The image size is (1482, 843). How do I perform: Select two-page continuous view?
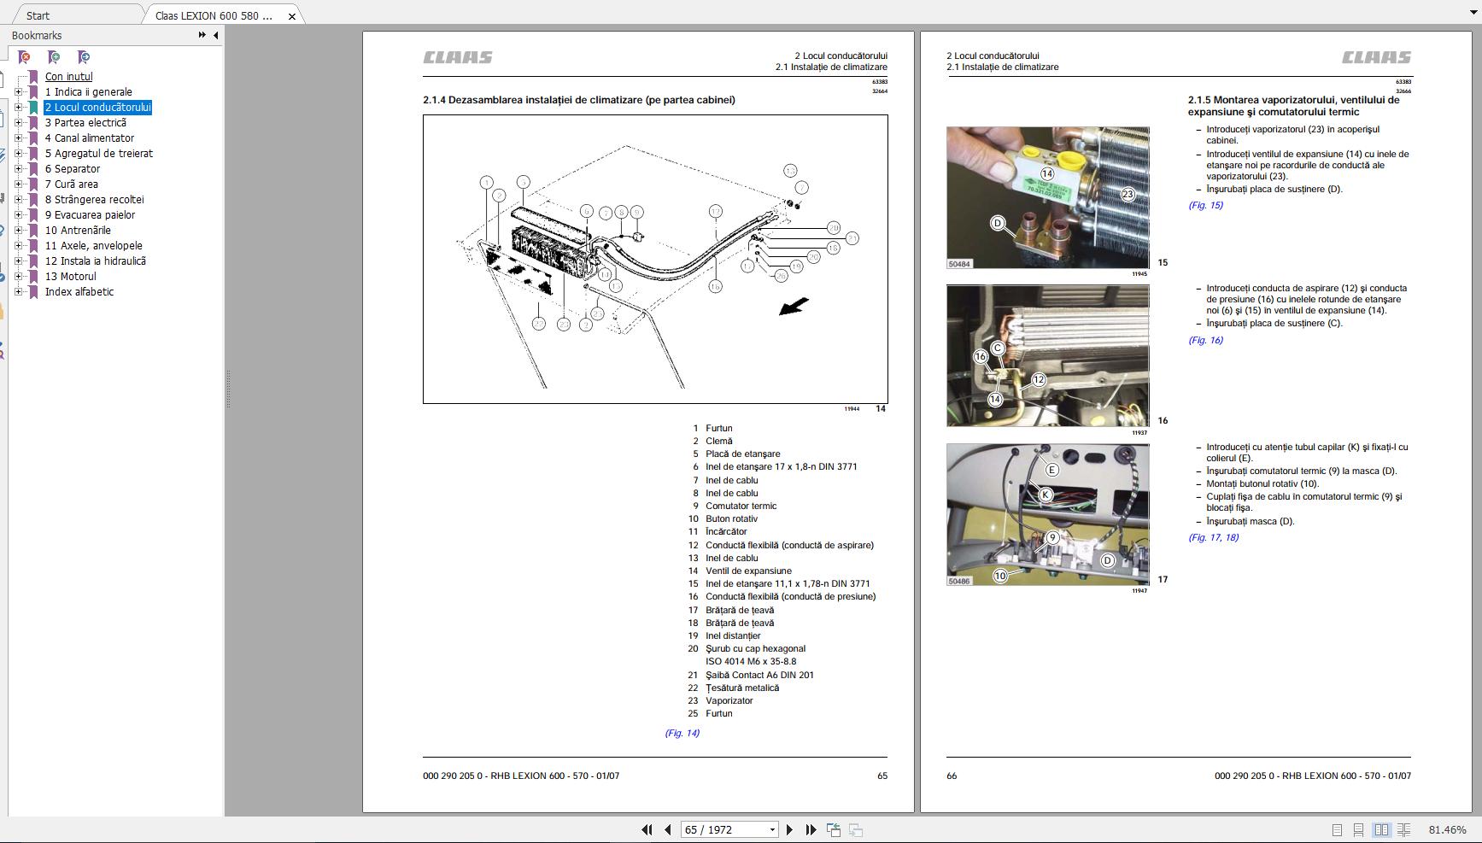click(1403, 830)
